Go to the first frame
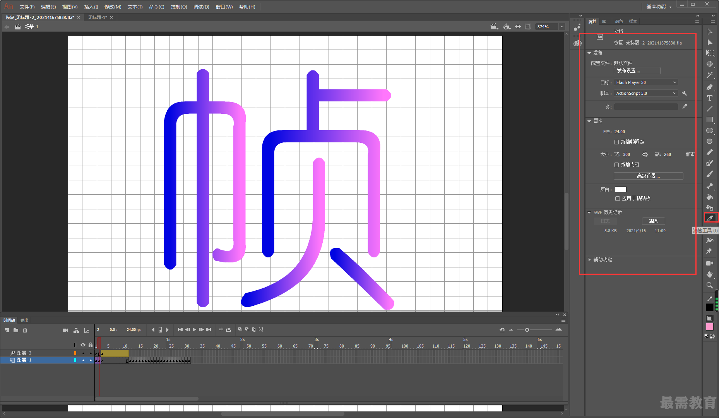Image resolution: width=719 pixels, height=418 pixels. coord(180,330)
